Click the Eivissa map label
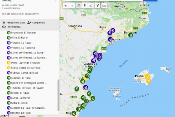Screen dimensions: 175x117 (x=117, y=96)
